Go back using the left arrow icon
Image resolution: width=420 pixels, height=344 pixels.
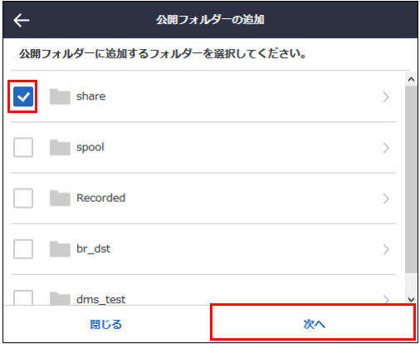point(22,21)
